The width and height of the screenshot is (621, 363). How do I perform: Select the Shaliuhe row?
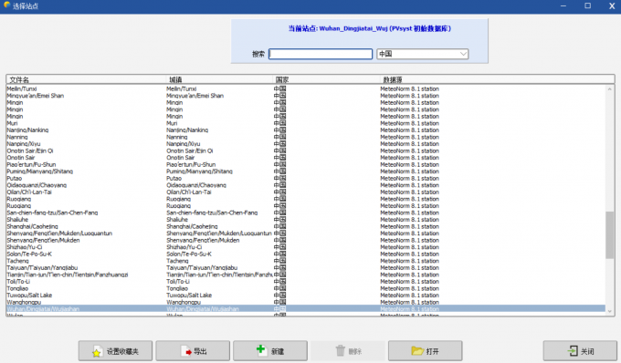click(306, 220)
